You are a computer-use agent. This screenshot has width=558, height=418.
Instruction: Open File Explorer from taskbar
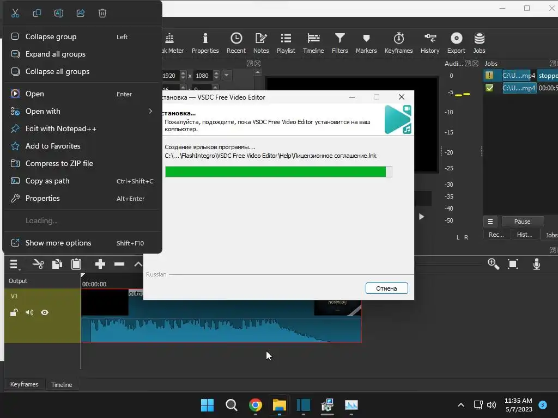click(280, 405)
